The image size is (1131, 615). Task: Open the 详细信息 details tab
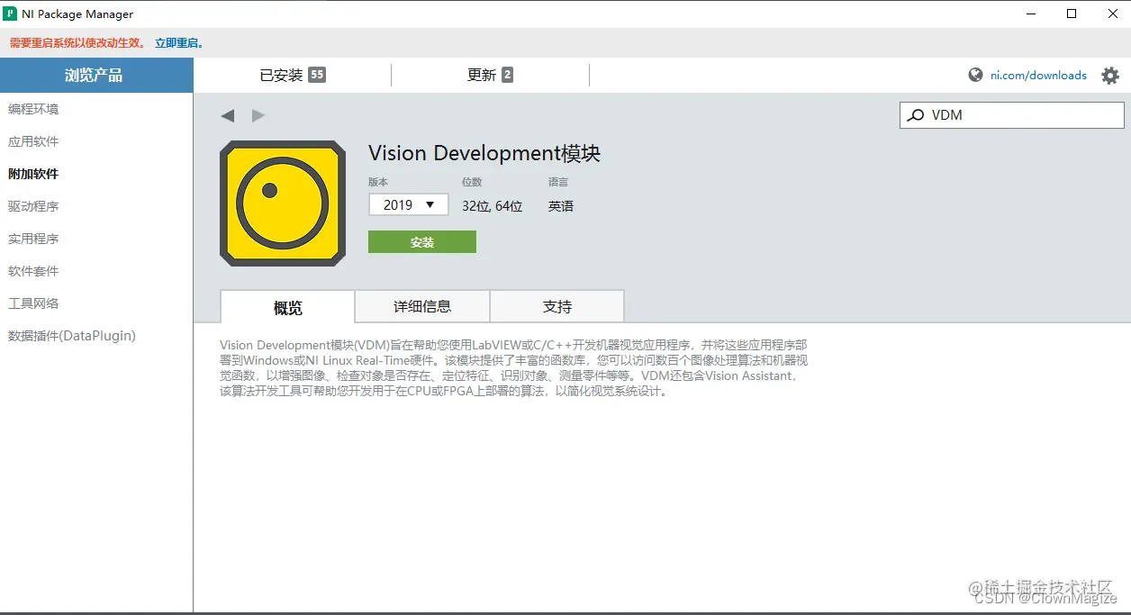pos(422,306)
